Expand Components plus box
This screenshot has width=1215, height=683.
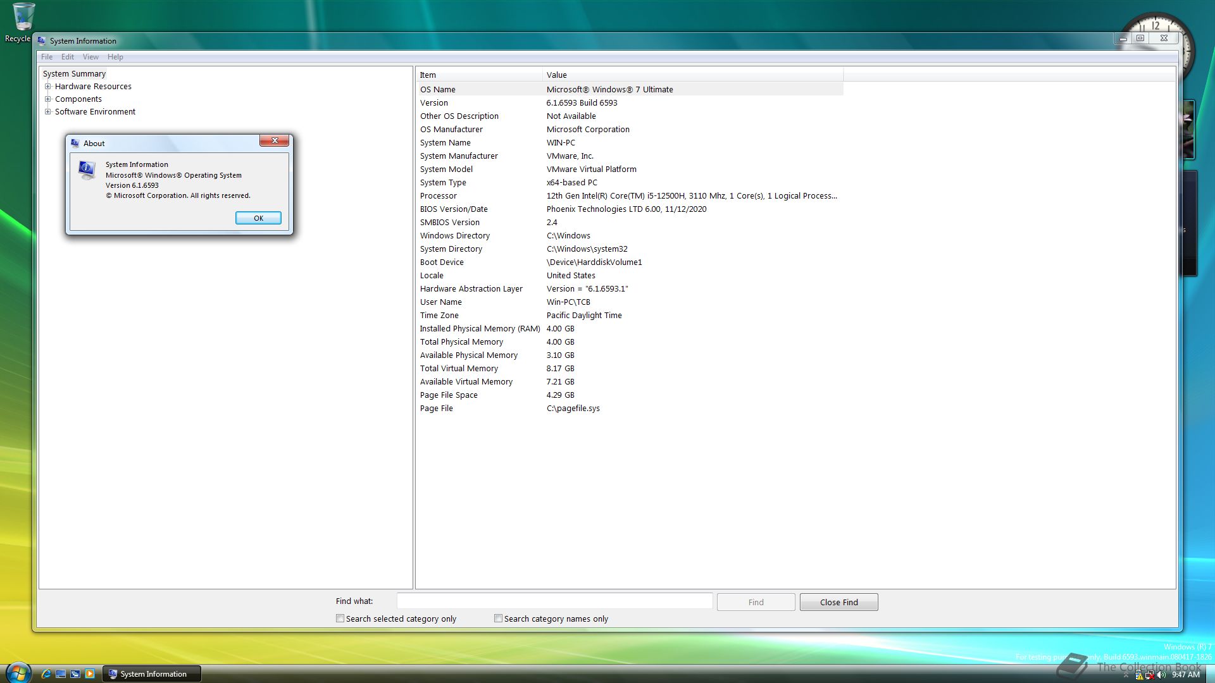point(47,99)
